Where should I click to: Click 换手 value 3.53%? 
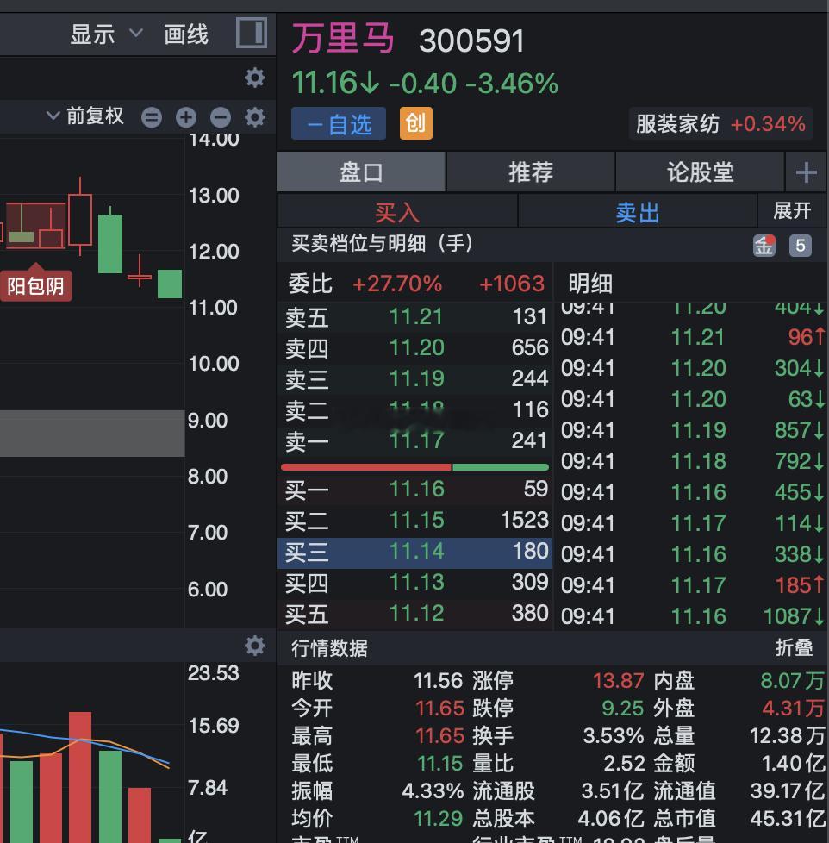[614, 735]
